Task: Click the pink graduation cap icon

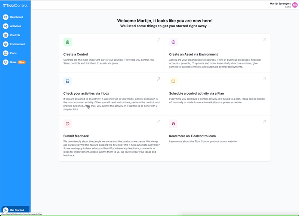Action: (x=173, y=124)
